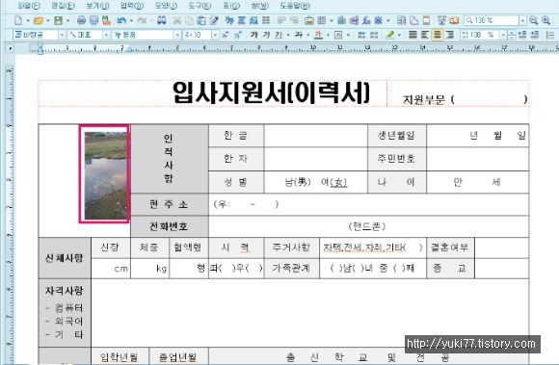Export to PDF icon with red badge
Image resolution: width=559 pixels, height=365 pixels.
[x=106, y=20]
